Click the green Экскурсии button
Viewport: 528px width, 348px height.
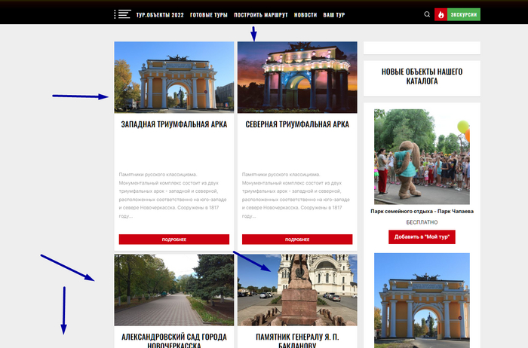pos(464,14)
